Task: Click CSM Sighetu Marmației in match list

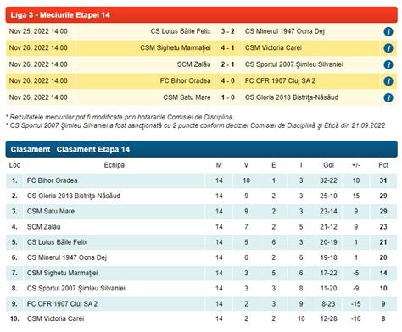Action: coord(176,48)
